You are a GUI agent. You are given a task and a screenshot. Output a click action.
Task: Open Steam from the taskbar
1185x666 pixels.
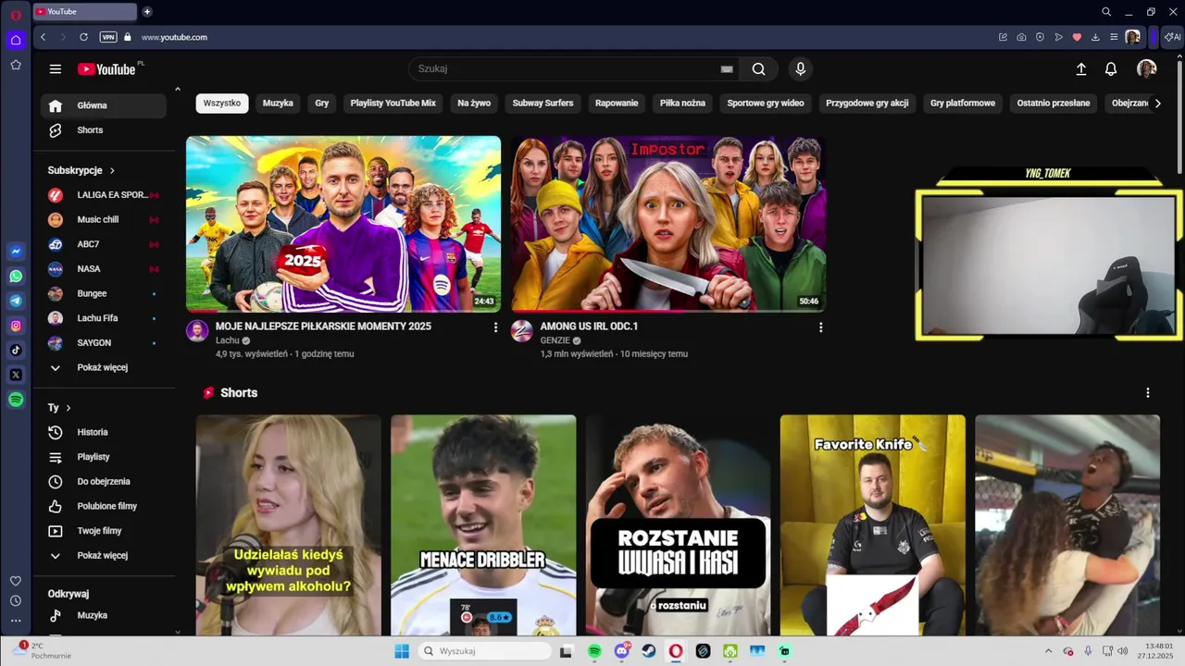pyautogui.click(x=649, y=651)
